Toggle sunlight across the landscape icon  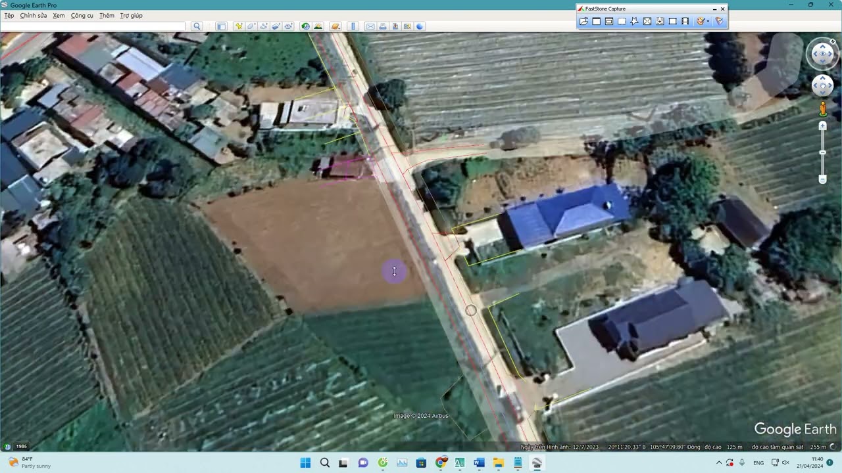pos(318,26)
